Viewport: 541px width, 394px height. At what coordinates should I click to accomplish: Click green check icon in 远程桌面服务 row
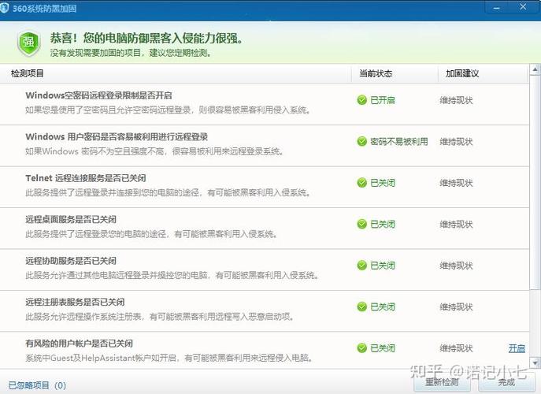(x=361, y=224)
